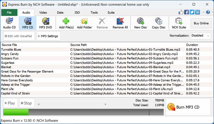This screenshot has width=214, height=124.
Task: Click the 700MB Disc Size value
Action: pyautogui.click(x=160, y=100)
